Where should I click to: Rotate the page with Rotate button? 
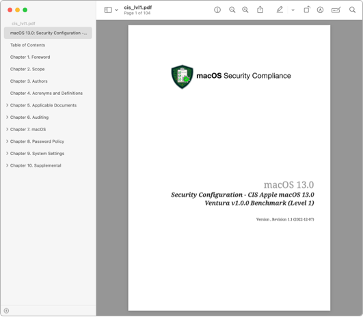tap(307, 10)
